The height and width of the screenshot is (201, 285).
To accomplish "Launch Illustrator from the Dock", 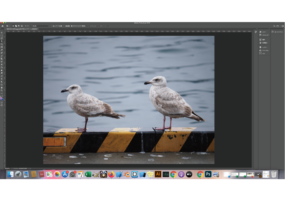I will pos(158,174).
